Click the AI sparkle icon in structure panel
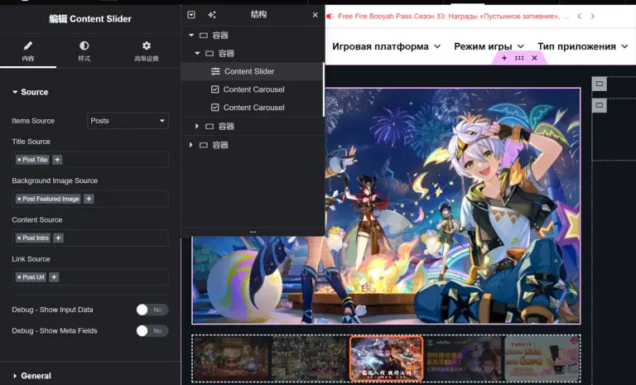The image size is (636, 385). (212, 15)
